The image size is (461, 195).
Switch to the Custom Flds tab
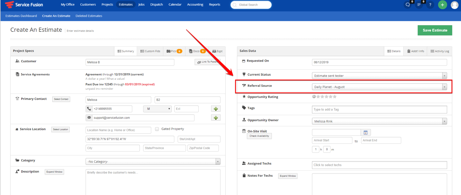(x=150, y=51)
